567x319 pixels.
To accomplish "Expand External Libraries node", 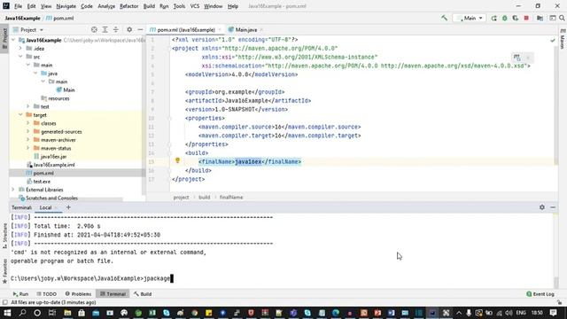I will (13, 190).
